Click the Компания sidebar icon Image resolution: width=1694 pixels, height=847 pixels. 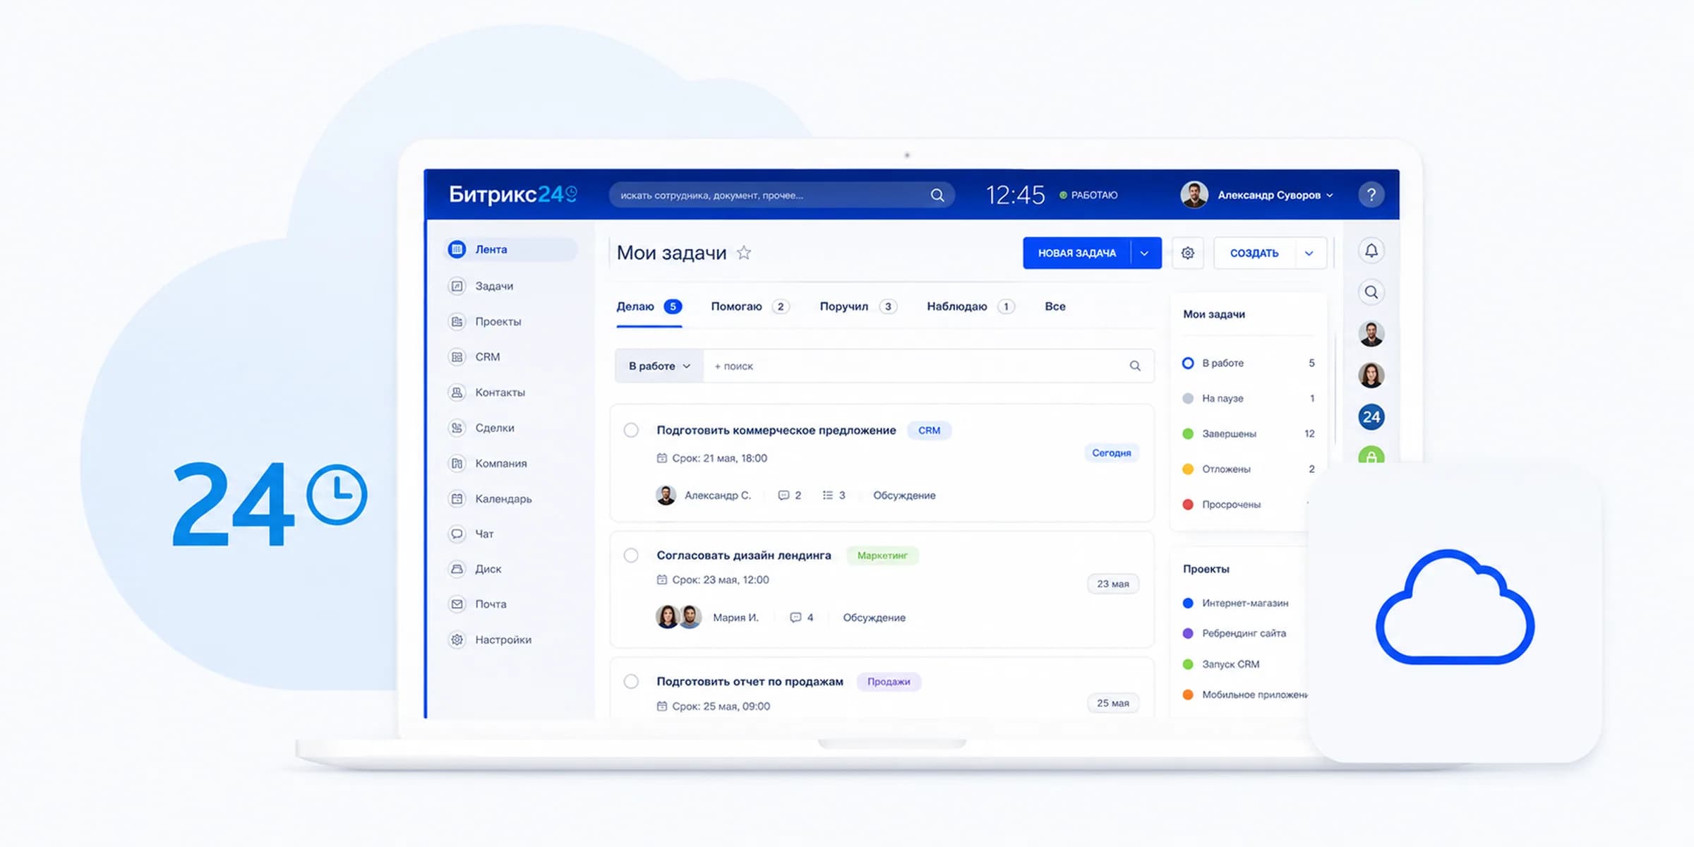tap(457, 463)
